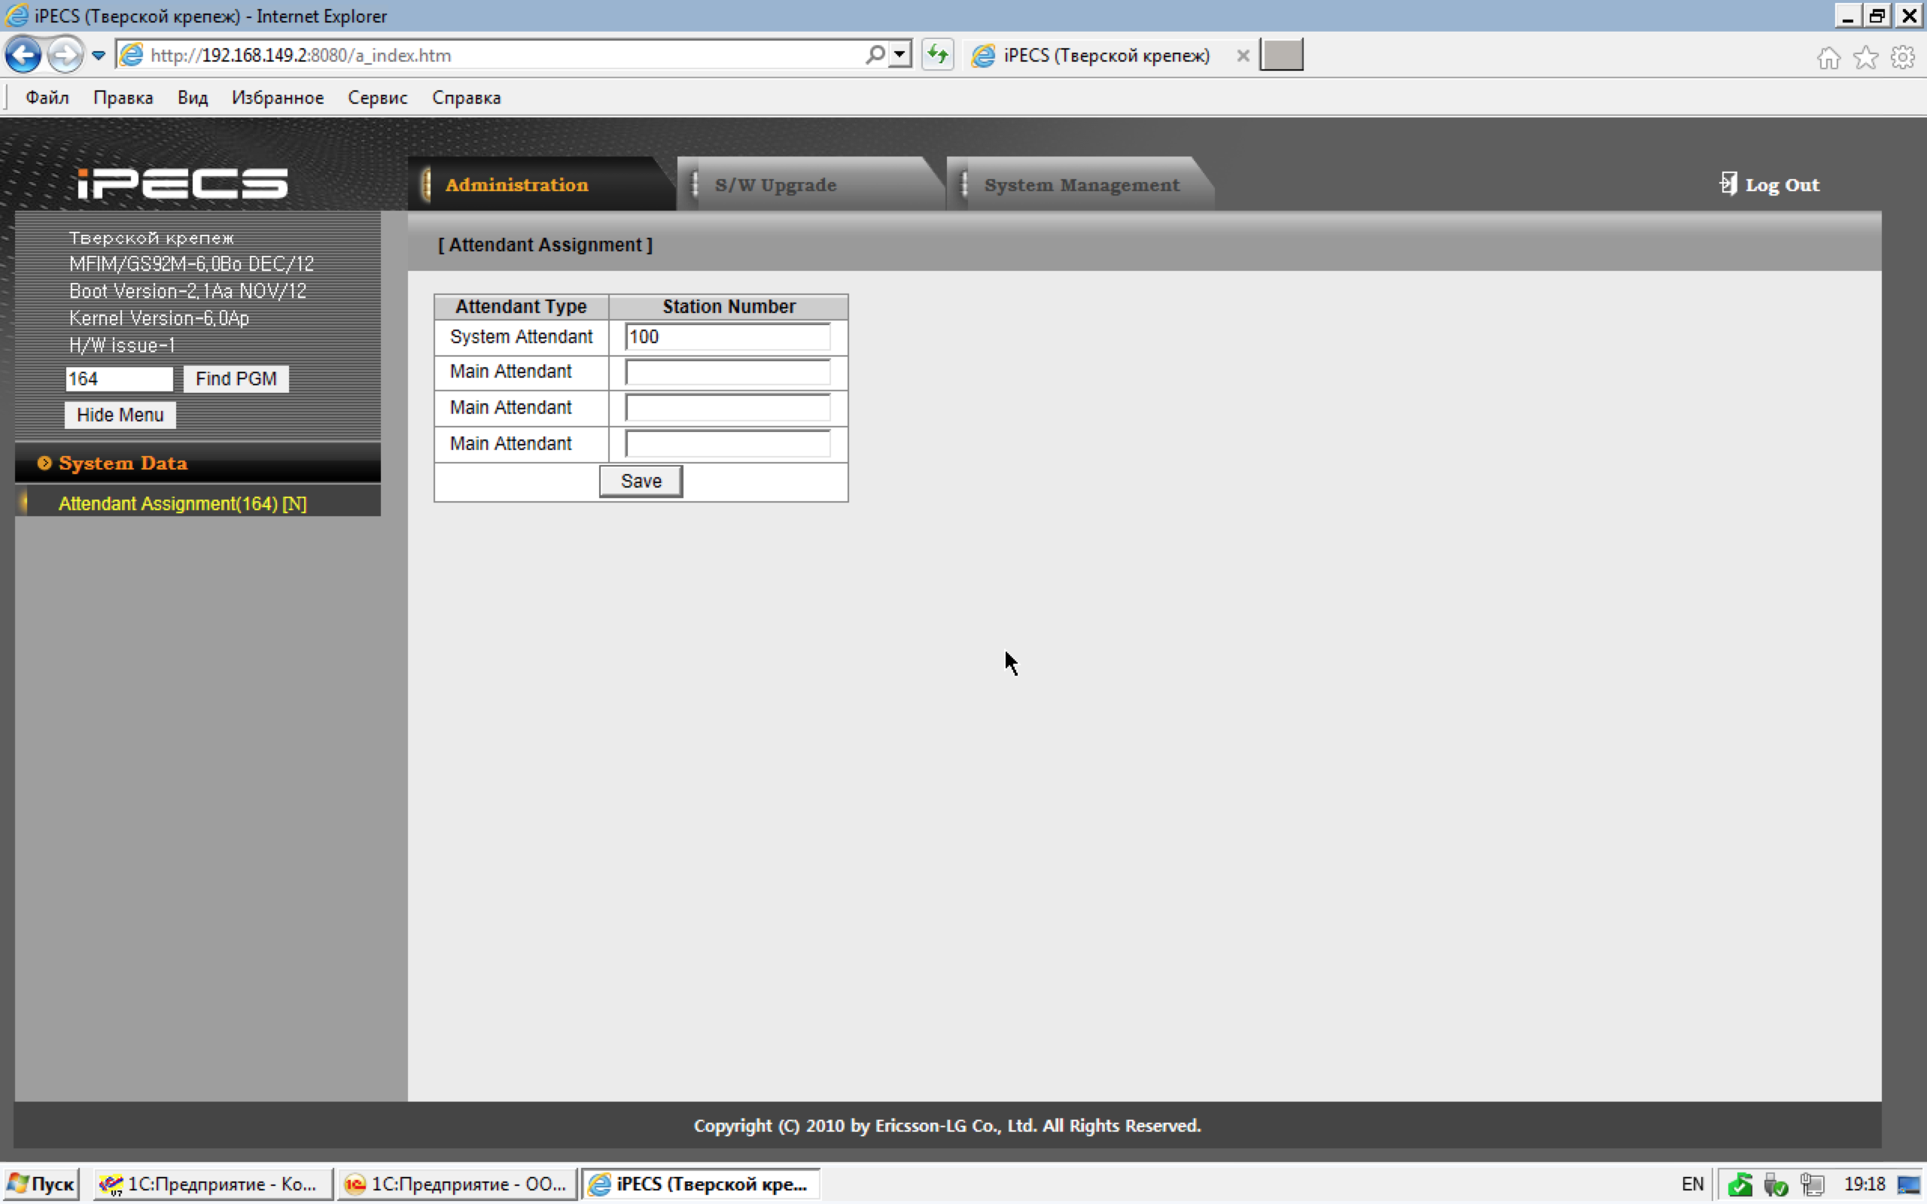The width and height of the screenshot is (1927, 1204).
Task: Open the Favorites star icon
Action: [x=1866, y=57]
